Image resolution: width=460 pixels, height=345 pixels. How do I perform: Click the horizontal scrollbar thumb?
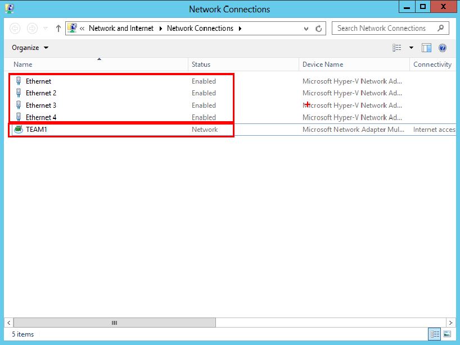tap(114, 323)
